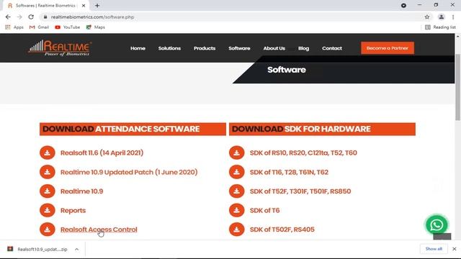Open Gmail bookmark
Image resolution: width=461 pixels, height=259 pixels.
coord(39,27)
